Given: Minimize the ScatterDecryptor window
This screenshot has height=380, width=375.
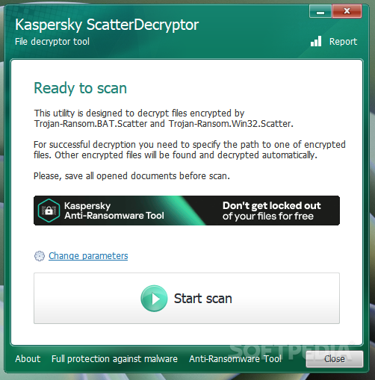Looking at the screenshot, I should 320,11.
